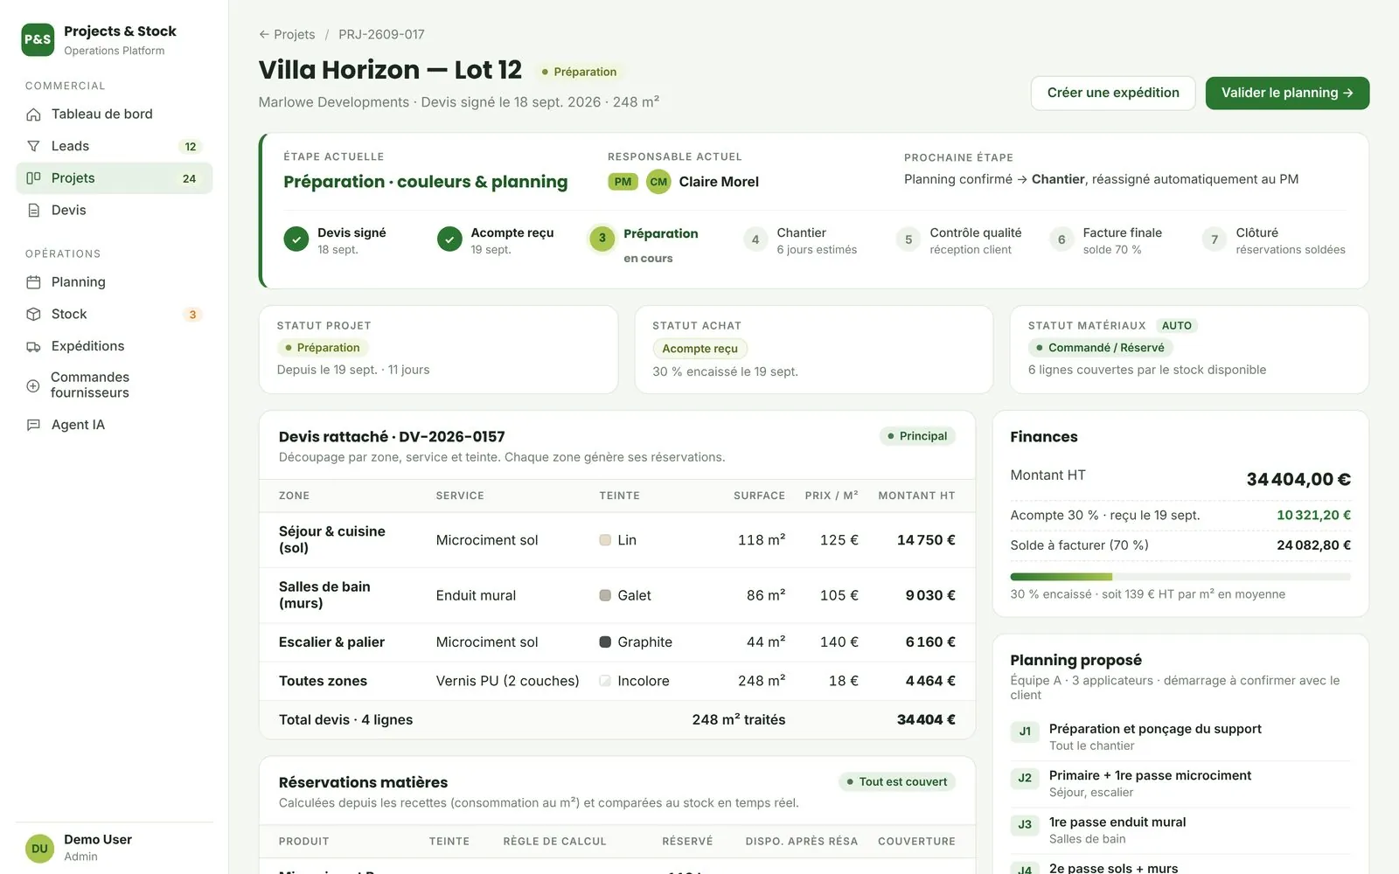Click the 14 750 € amount cell

[926, 540]
